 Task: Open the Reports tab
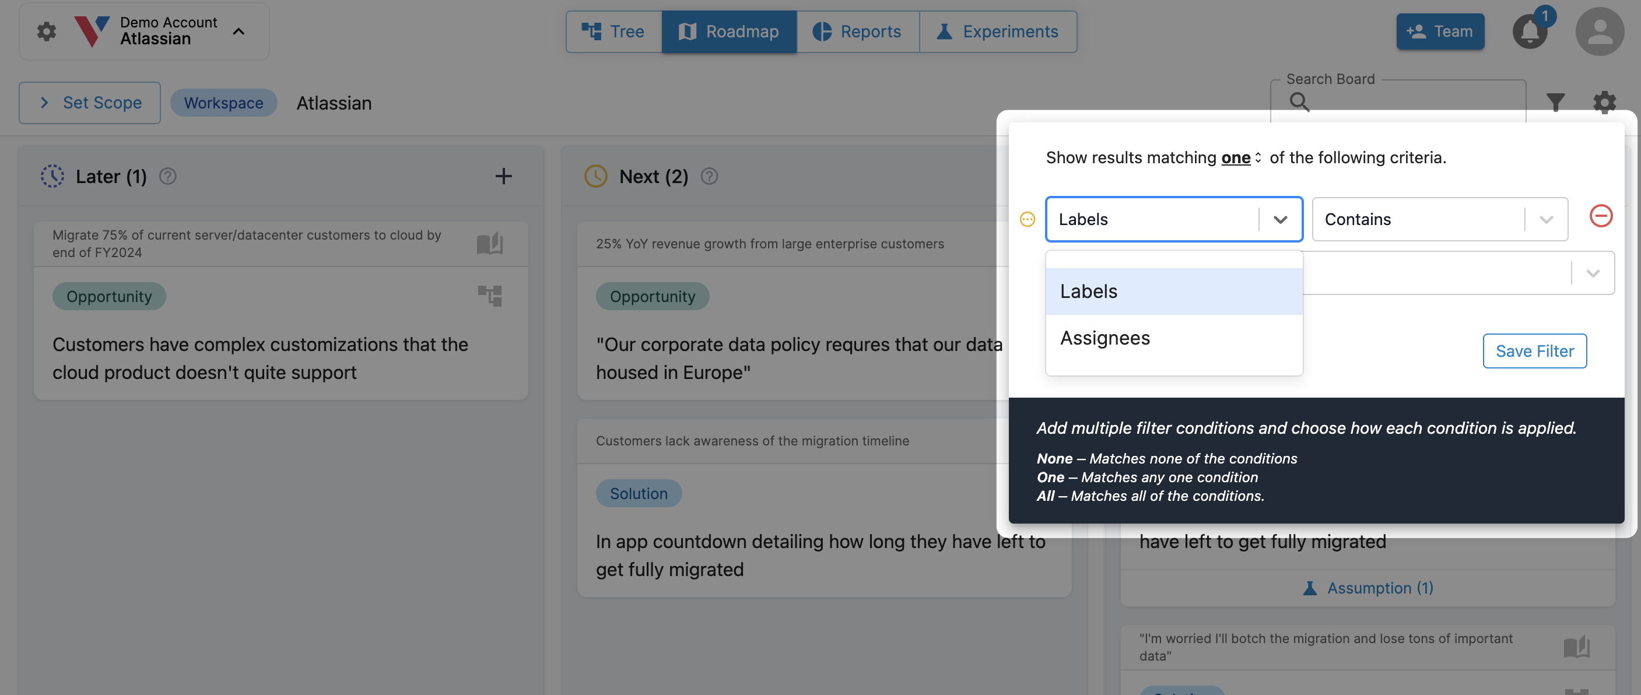pos(857,31)
